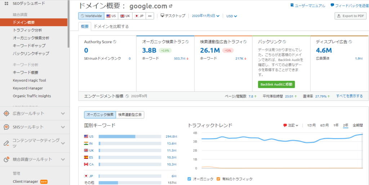This screenshot has height=185, width=369.
Task: Open バックリンクギャップ in sidebar
Action: tap(31, 53)
